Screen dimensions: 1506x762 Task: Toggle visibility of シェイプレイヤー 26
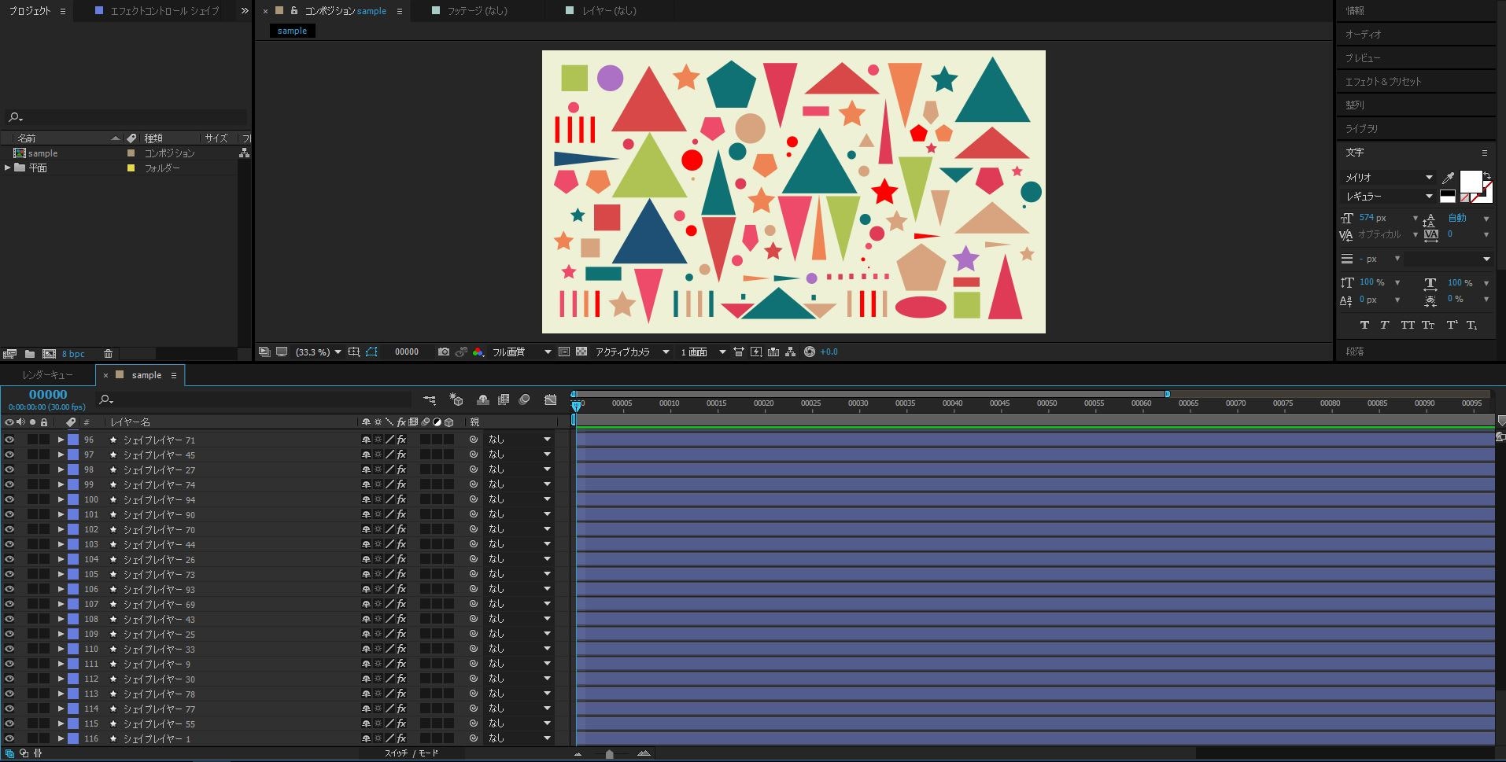coord(9,559)
